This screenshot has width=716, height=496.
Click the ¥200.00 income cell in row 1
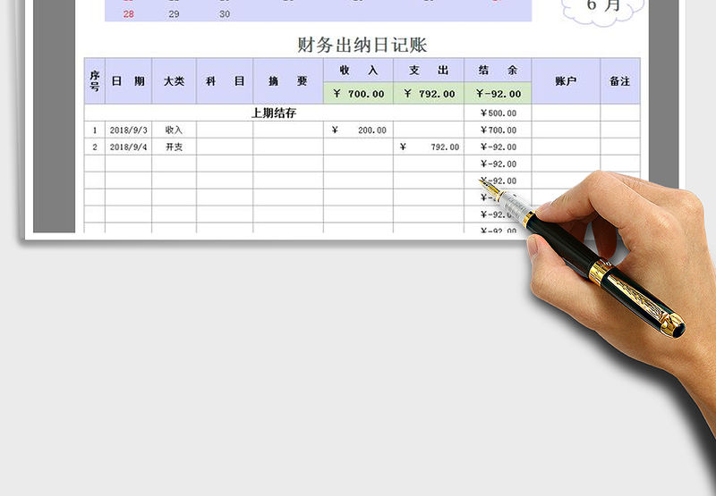pyautogui.click(x=358, y=130)
